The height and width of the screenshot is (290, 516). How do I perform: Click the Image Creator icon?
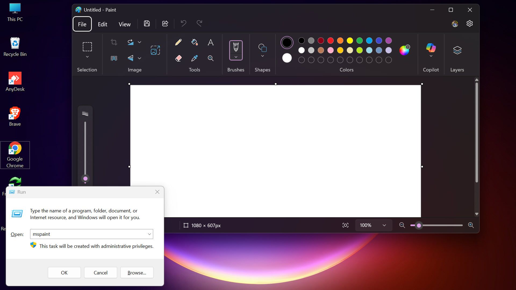pos(155,50)
